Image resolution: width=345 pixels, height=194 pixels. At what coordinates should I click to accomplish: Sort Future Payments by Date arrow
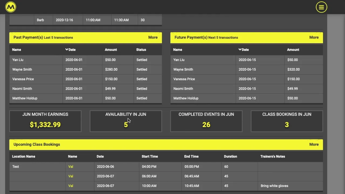[x=240, y=50]
